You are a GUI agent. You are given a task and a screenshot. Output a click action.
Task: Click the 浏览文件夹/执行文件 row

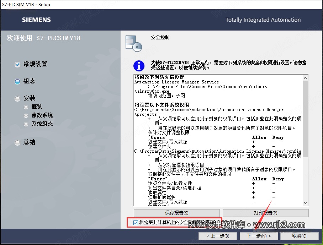pyautogui.click(x=170, y=183)
